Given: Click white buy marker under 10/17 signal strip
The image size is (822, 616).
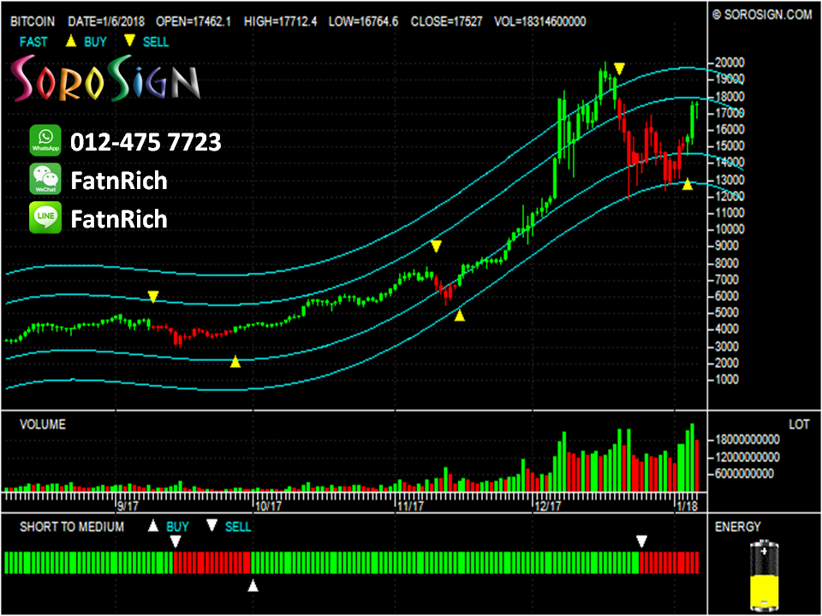Looking at the screenshot, I should pyautogui.click(x=253, y=585).
